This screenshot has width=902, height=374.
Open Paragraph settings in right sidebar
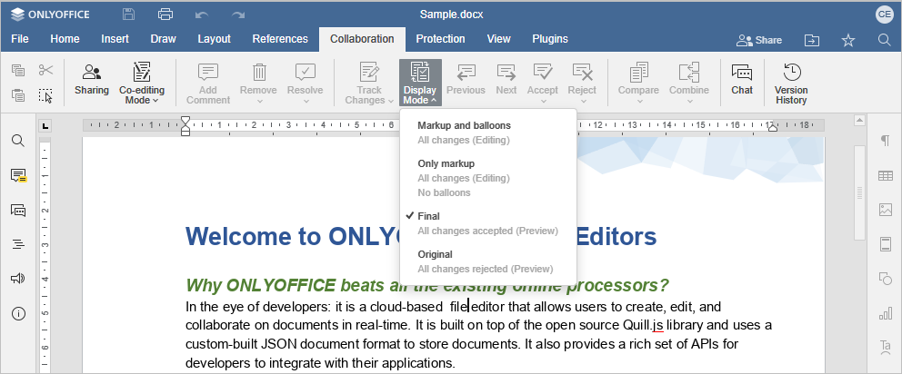click(886, 141)
